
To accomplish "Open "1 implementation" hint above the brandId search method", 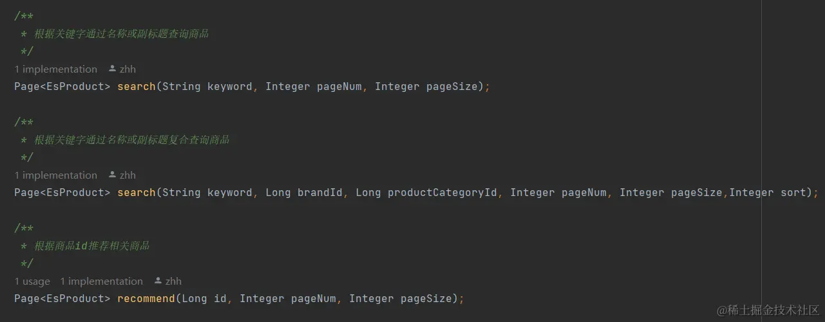I will 56,175.
